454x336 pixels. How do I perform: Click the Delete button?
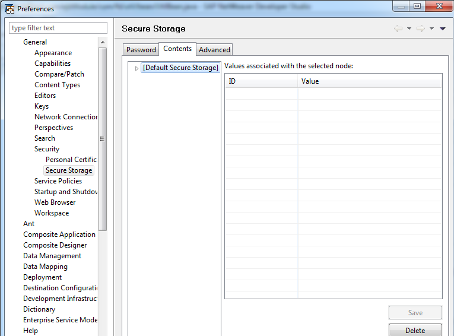click(415, 329)
